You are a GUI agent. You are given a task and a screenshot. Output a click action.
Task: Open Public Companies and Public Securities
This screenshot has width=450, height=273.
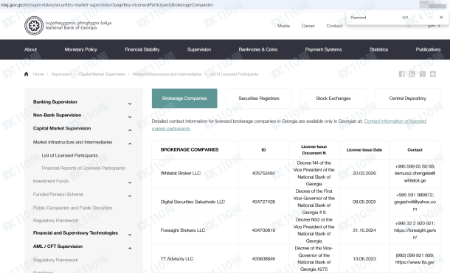pos(72,208)
